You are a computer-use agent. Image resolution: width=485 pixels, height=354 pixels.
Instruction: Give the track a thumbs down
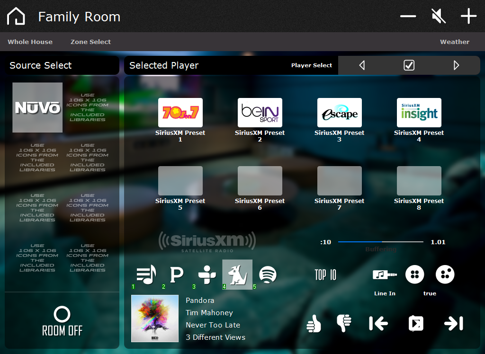pos(344,323)
